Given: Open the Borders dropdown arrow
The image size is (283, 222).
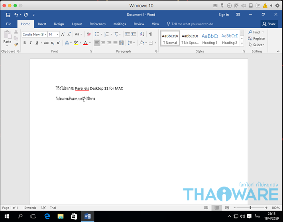Looking at the screenshot, I should [155, 43].
